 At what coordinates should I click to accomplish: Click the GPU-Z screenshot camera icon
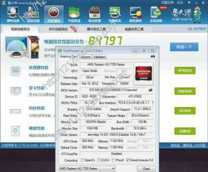click(x=153, y=56)
